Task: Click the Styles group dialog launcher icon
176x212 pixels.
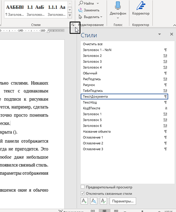Action: 73,25
